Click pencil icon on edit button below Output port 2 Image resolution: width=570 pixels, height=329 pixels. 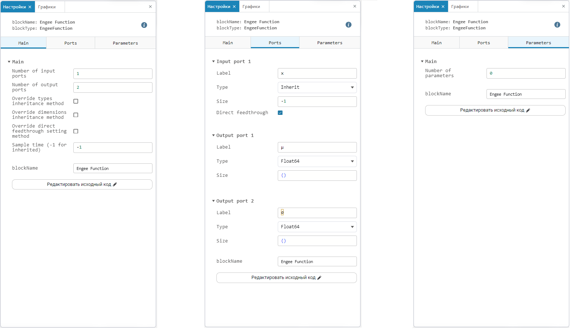[319, 278]
